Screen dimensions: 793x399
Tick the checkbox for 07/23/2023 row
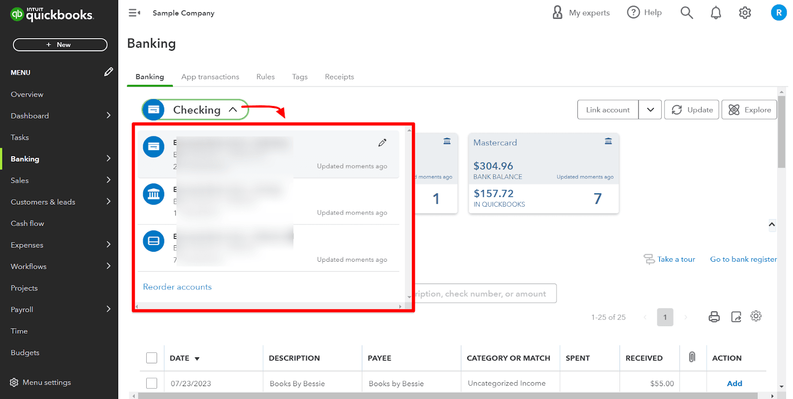152,383
